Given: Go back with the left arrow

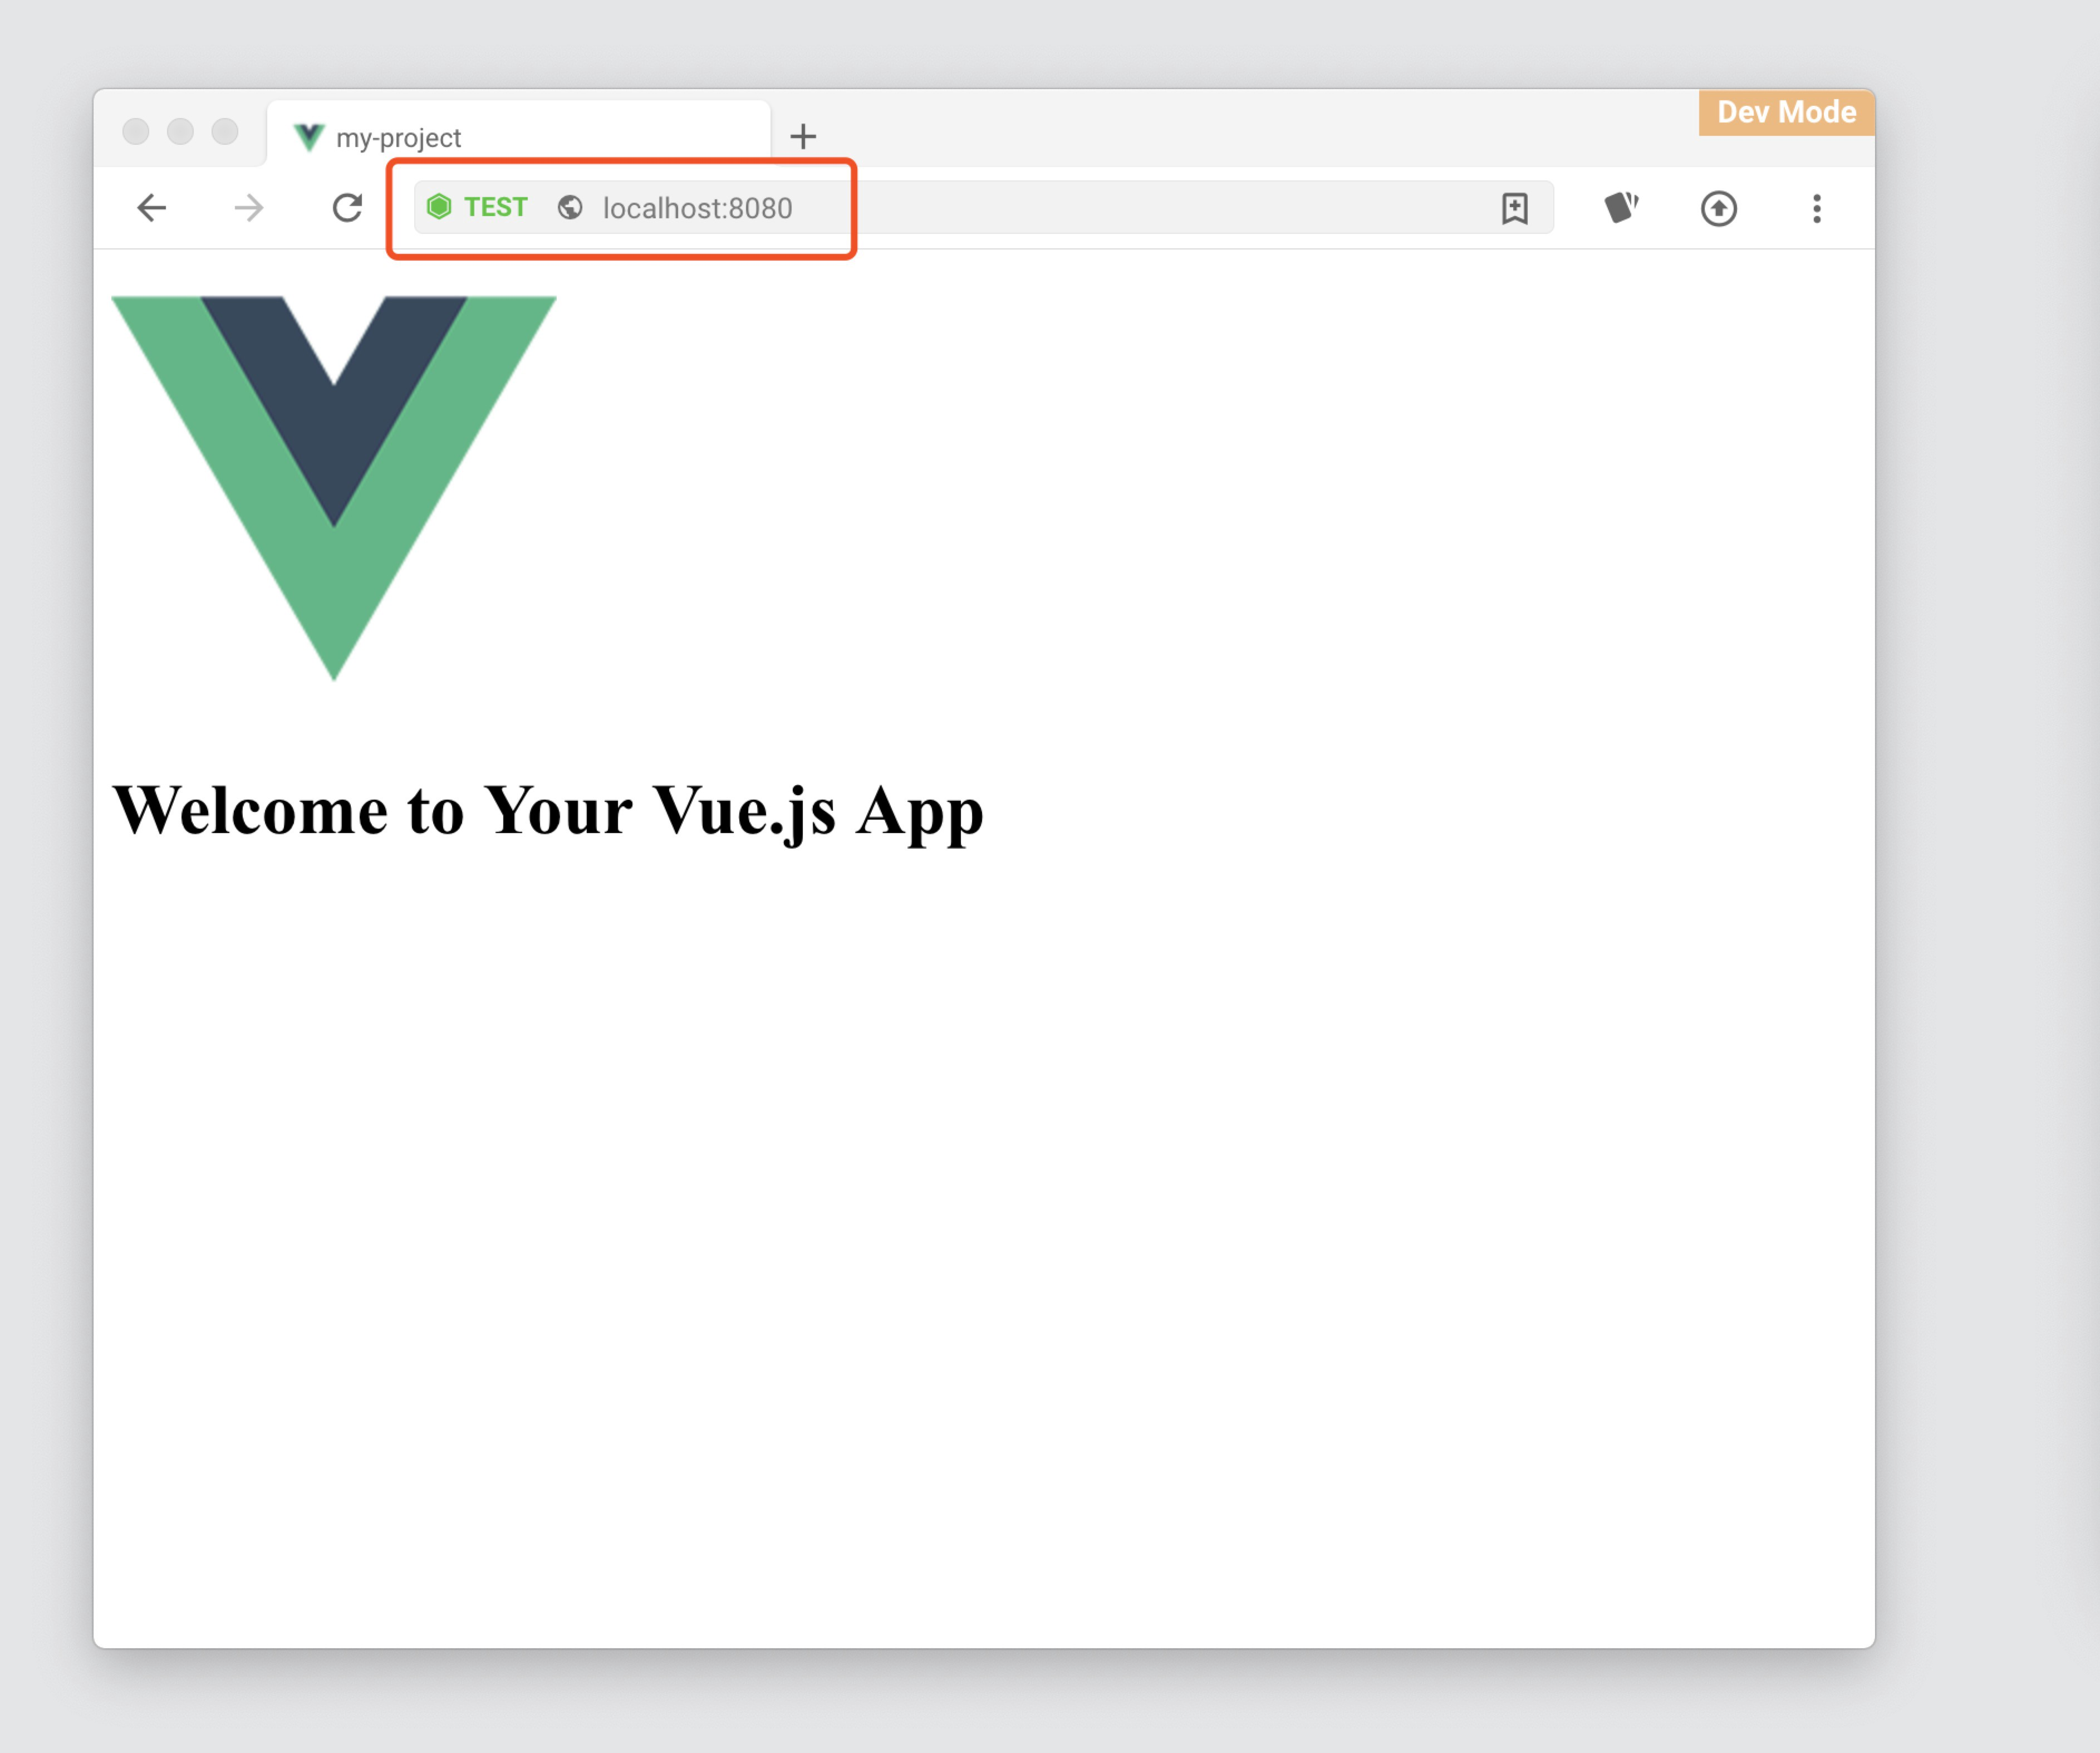Looking at the screenshot, I should pos(152,208).
